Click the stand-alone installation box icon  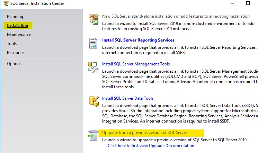pyautogui.click(x=94, y=19)
